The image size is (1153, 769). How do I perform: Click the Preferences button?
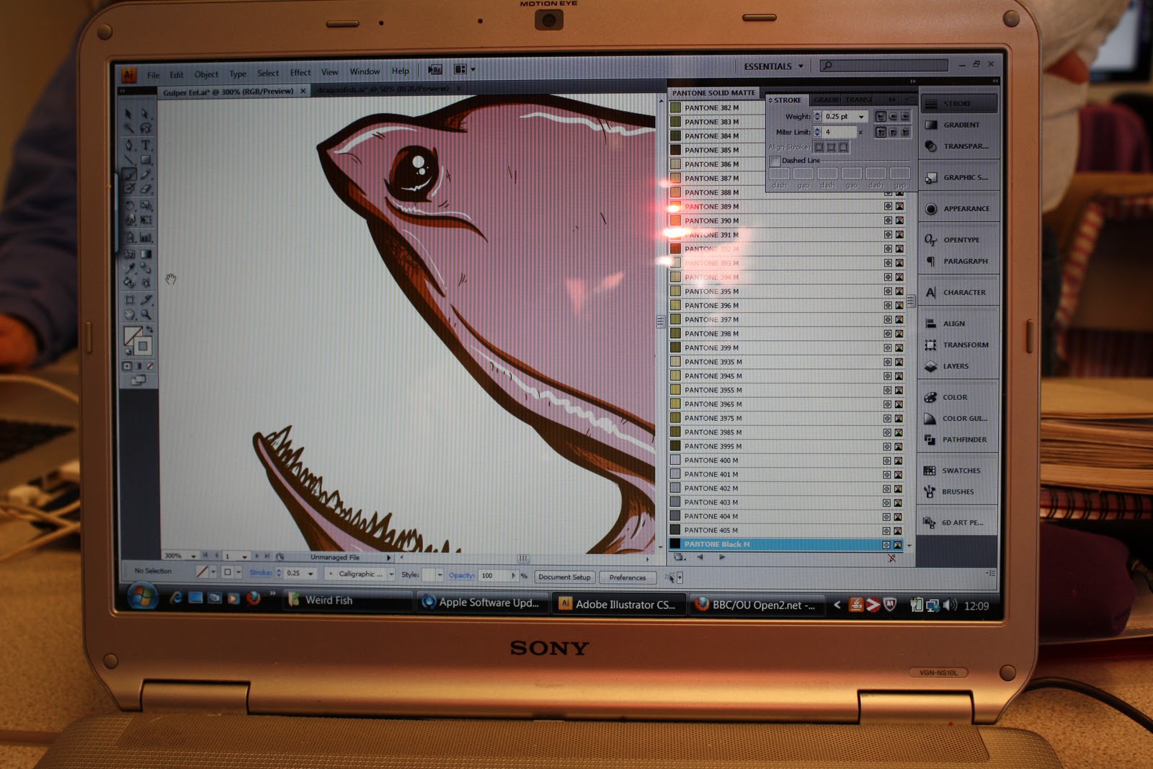click(x=628, y=577)
